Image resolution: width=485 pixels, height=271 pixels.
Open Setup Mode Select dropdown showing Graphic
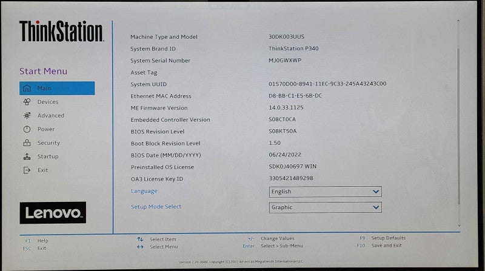tap(326, 207)
